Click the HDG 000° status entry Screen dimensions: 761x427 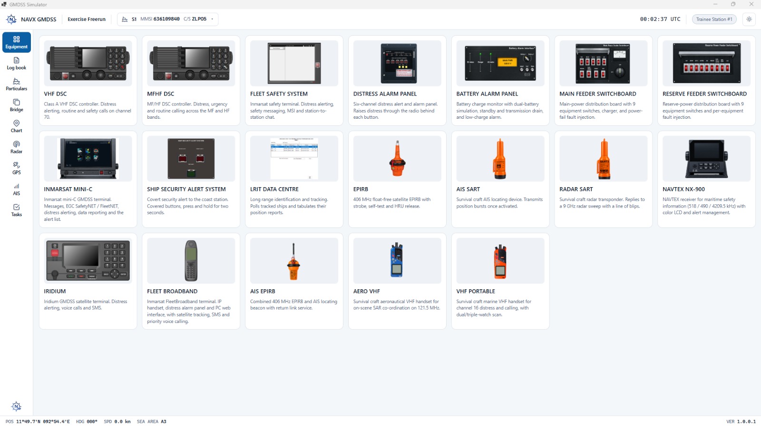pos(87,421)
